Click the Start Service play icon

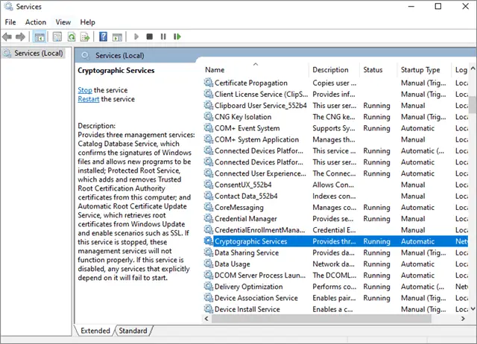click(x=136, y=36)
